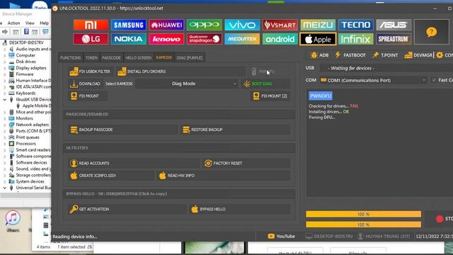Open the ADB tool
The width and height of the screenshot is (453, 255).
point(319,55)
